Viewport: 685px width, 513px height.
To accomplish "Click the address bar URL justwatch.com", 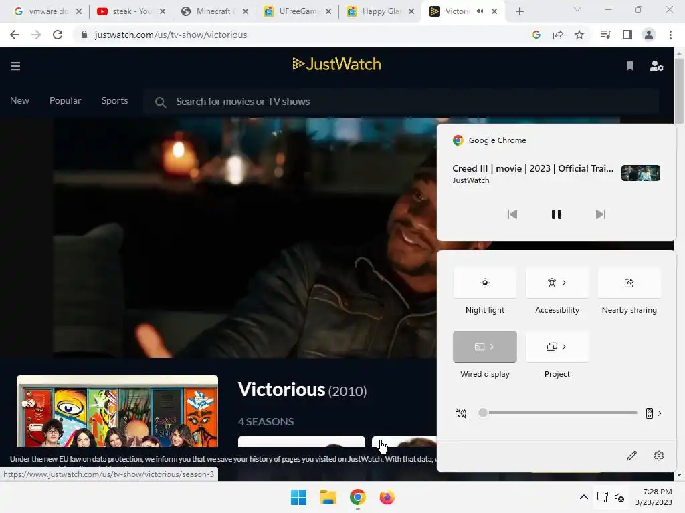I will pos(171,35).
